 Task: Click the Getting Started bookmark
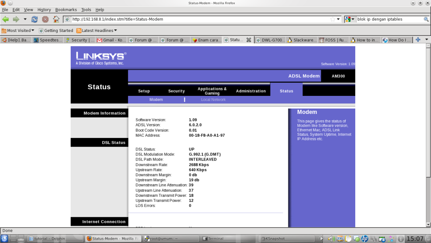(56, 30)
